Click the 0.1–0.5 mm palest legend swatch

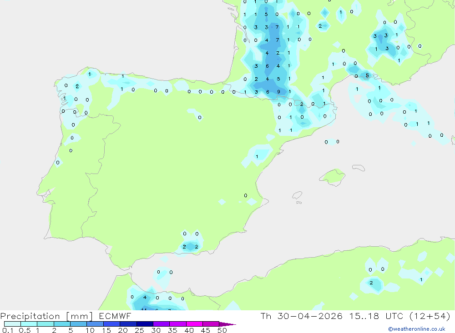pos(12,324)
